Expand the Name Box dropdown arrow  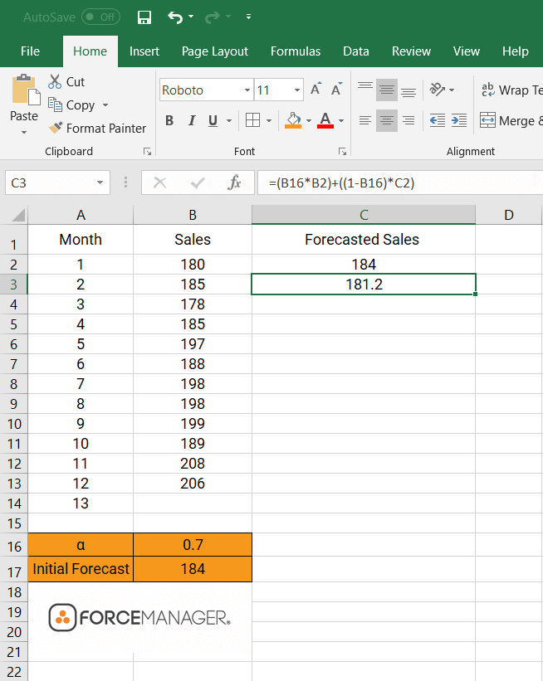point(100,182)
